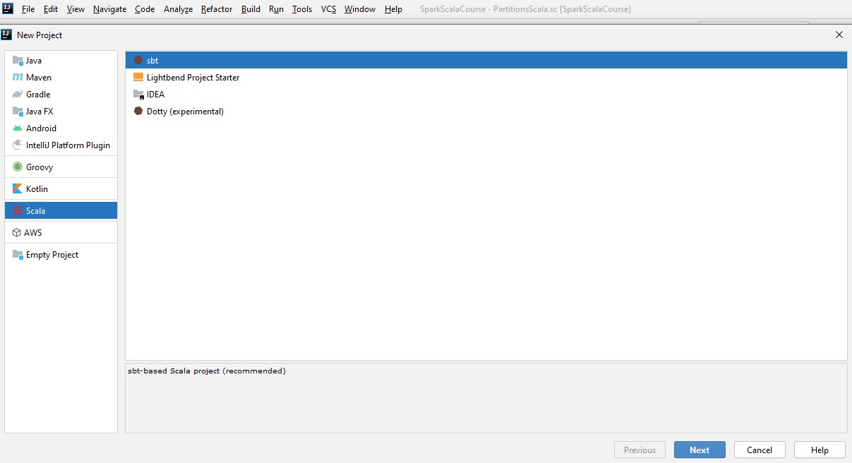Viewport: 852px width, 463px height.
Task: Click the sbt round icon
Action: click(x=138, y=61)
